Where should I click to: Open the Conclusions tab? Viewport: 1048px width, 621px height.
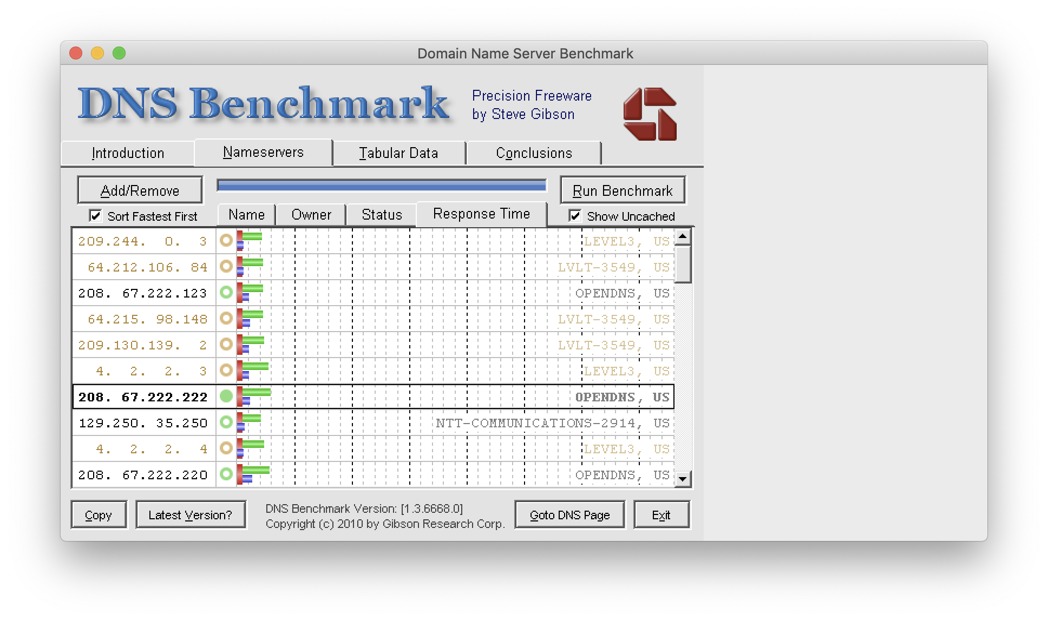(534, 153)
